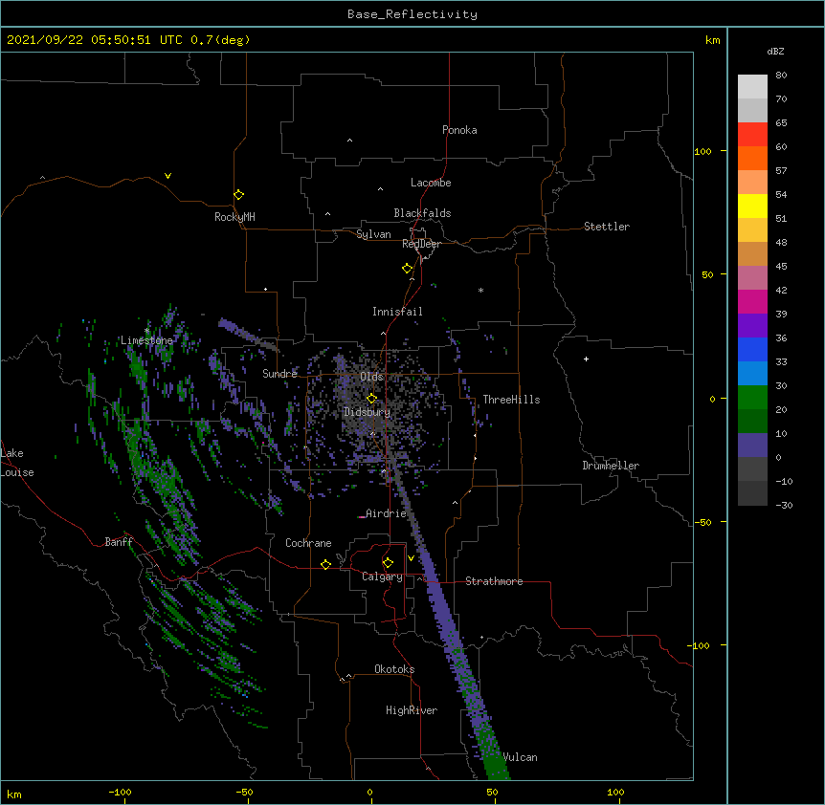
Task: Click the -50 km label on vertical axis
Action: (x=702, y=522)
